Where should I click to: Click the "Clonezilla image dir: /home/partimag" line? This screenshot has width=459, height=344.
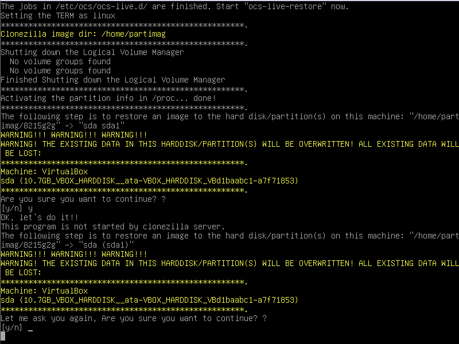(x=83, y=34)
